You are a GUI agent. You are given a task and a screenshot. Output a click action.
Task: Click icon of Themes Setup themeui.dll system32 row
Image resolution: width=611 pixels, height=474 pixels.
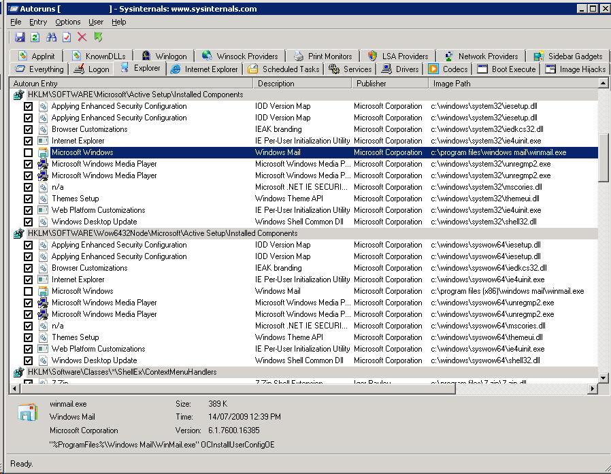(43, 199)
